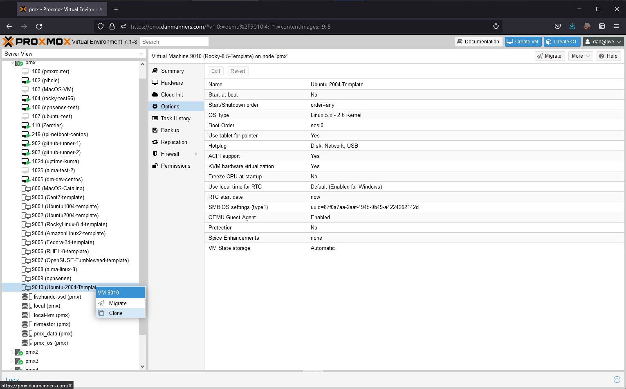Click the Migrate toolbar button
626x389 pixels.
(x=550, y=56)
